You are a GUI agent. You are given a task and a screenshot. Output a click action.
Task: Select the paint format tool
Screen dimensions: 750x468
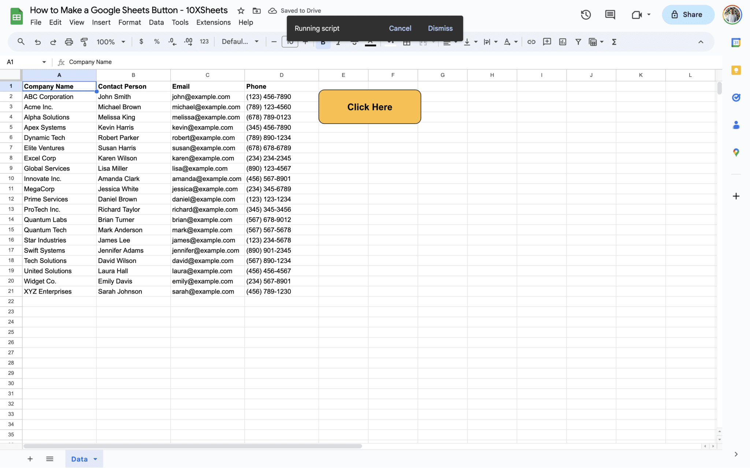point(84,42)
